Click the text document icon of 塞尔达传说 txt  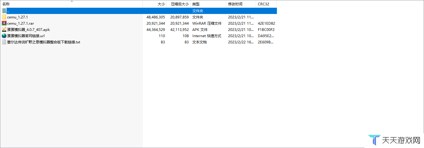click(4, 42)
